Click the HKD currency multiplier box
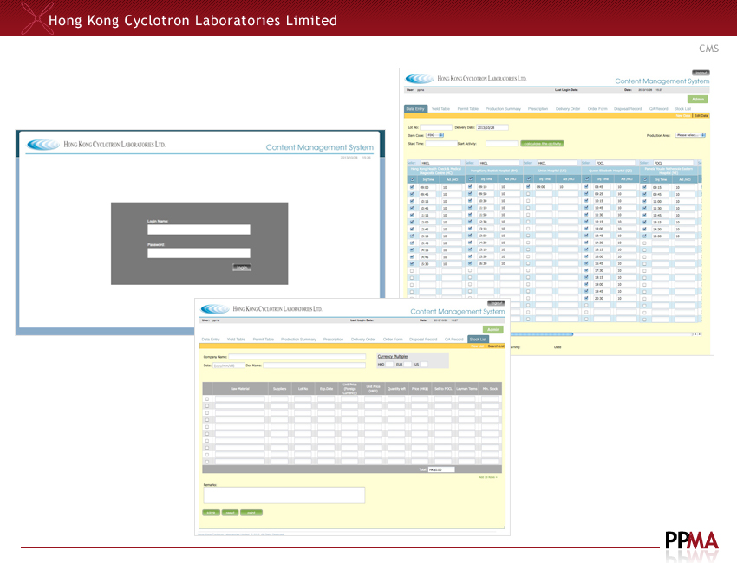 [x=389, y=365]
